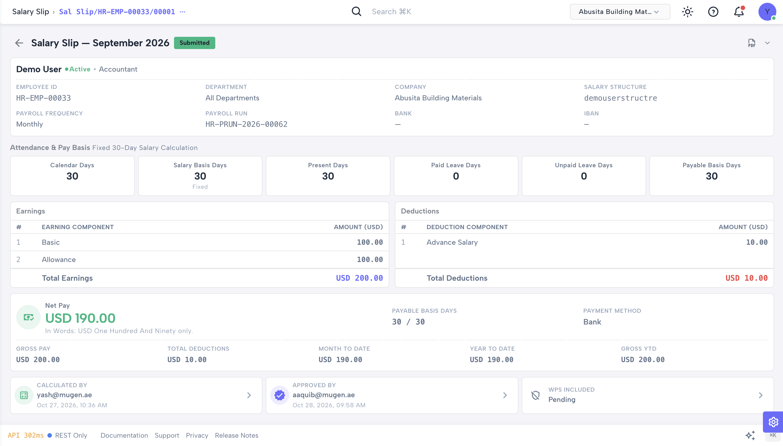The height and width of the screenshot is (446, 783).
Task: Click the back arrow beside Salary Slip title
Action: pos(19,43)
